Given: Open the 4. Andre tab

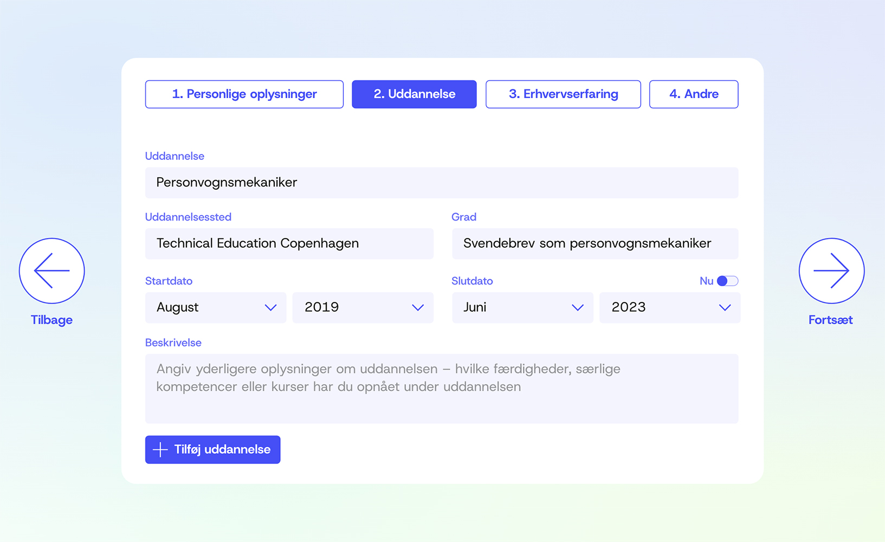Looking at the screenshot, I should [694, 94].
